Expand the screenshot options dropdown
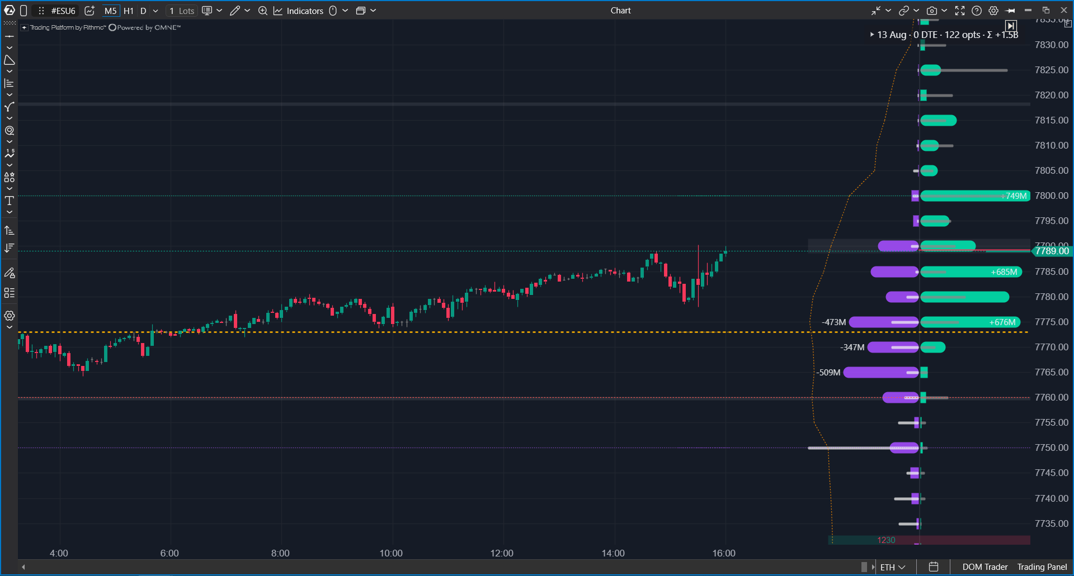Screen dimensions: 1074x576 tap(944, 11)
